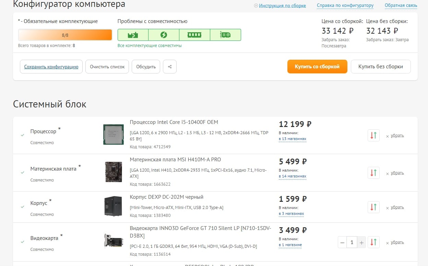Increase video card quantity with plus

(x=361, y=242)
